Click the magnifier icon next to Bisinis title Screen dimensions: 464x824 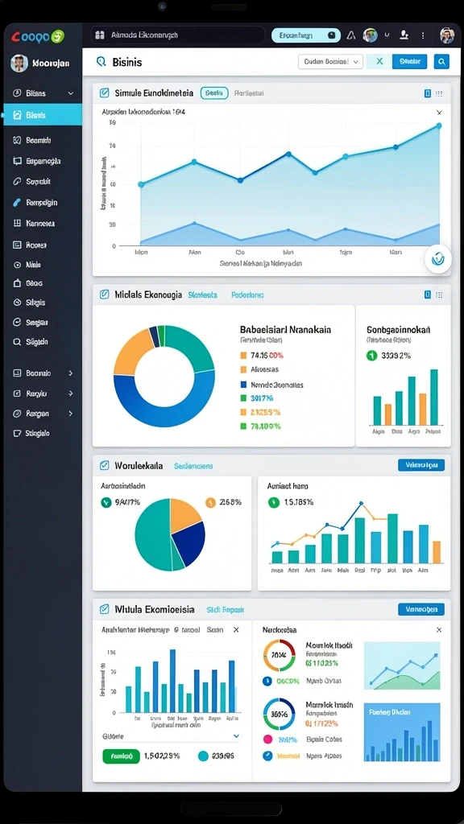pos(101,62)
